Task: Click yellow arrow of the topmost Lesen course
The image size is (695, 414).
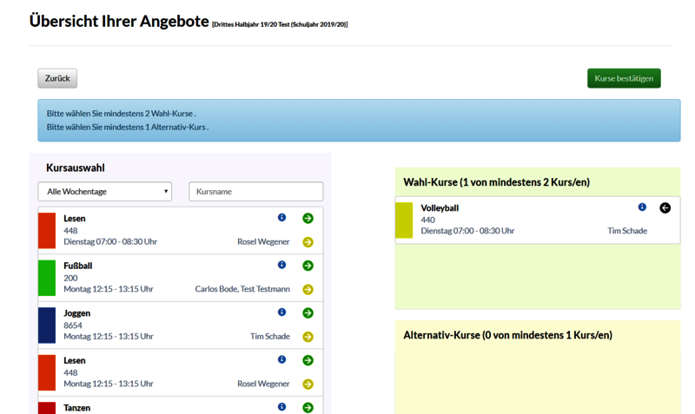Action: click(308, 242)
